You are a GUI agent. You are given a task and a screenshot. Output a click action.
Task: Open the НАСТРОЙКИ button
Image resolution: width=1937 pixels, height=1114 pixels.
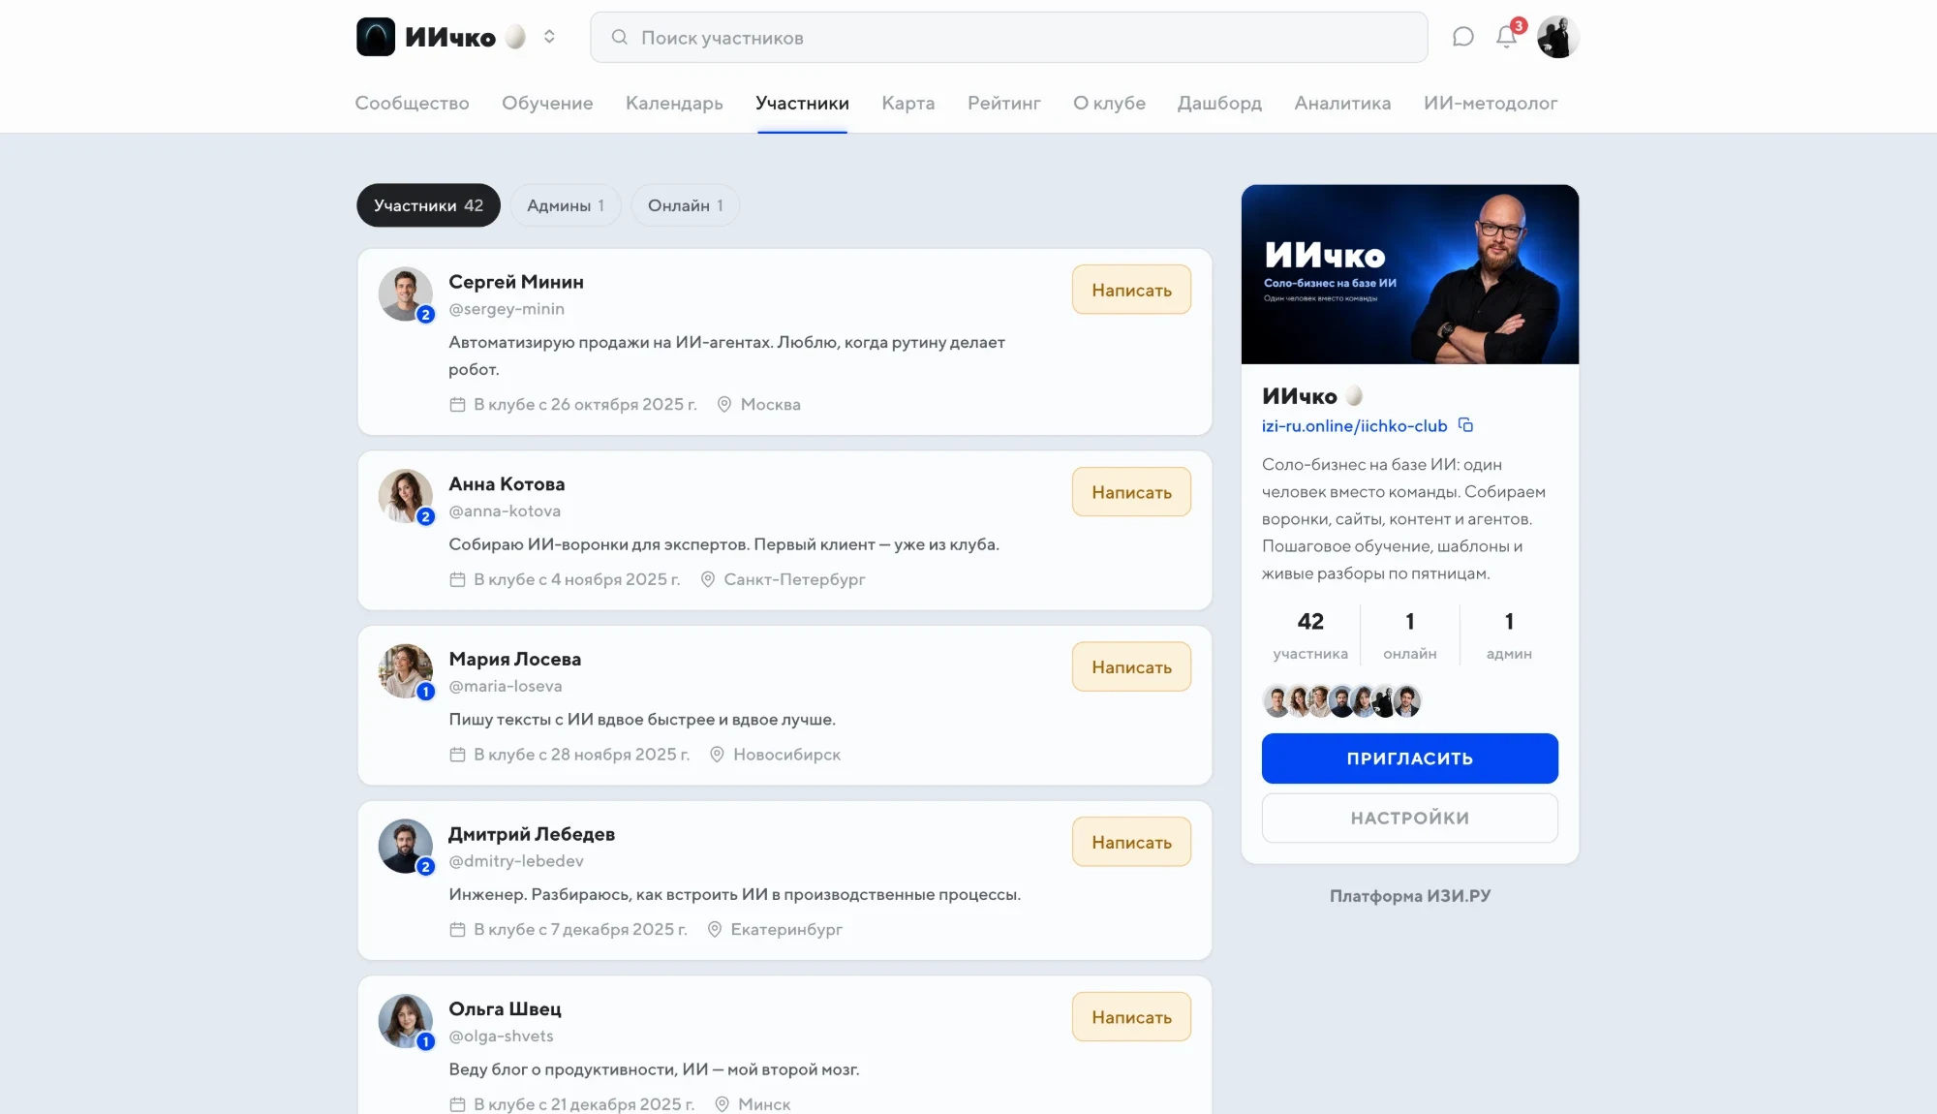1409,819
